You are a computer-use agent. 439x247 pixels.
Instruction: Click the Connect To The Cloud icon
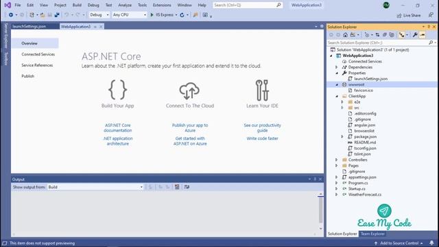point(189,91)
